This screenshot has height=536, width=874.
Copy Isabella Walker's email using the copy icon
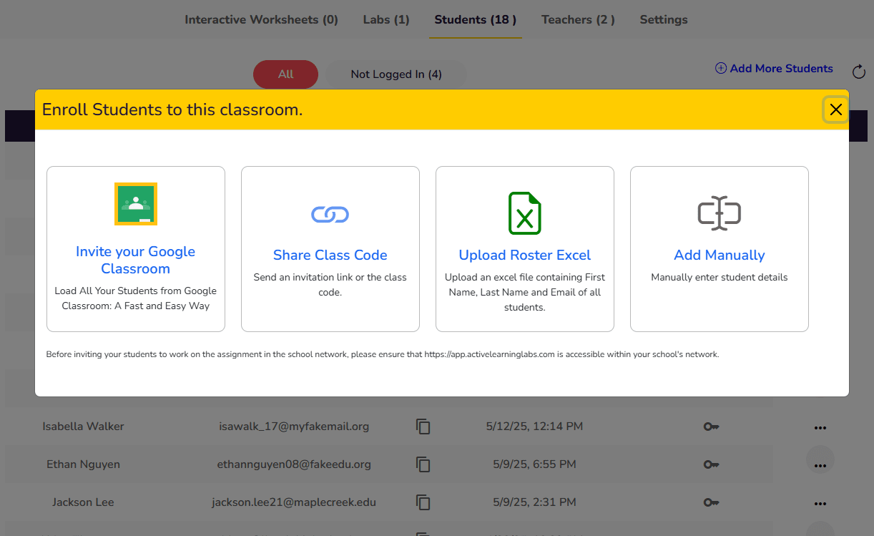[x=423, y=426]
